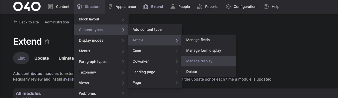Click the All modules heading

click(28, 93)
